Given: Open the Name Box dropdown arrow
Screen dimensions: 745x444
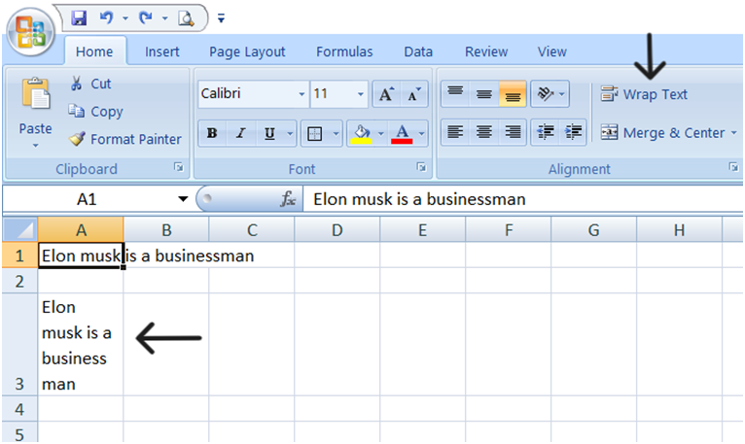Looking at the screenshot, I should (x=183, y=199).
